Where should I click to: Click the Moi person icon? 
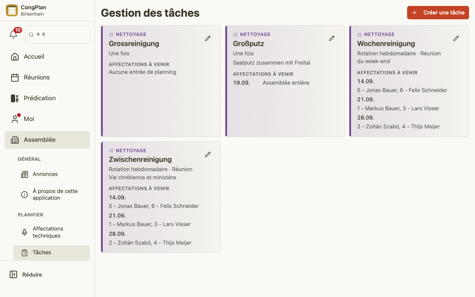(x=15, y=119)
